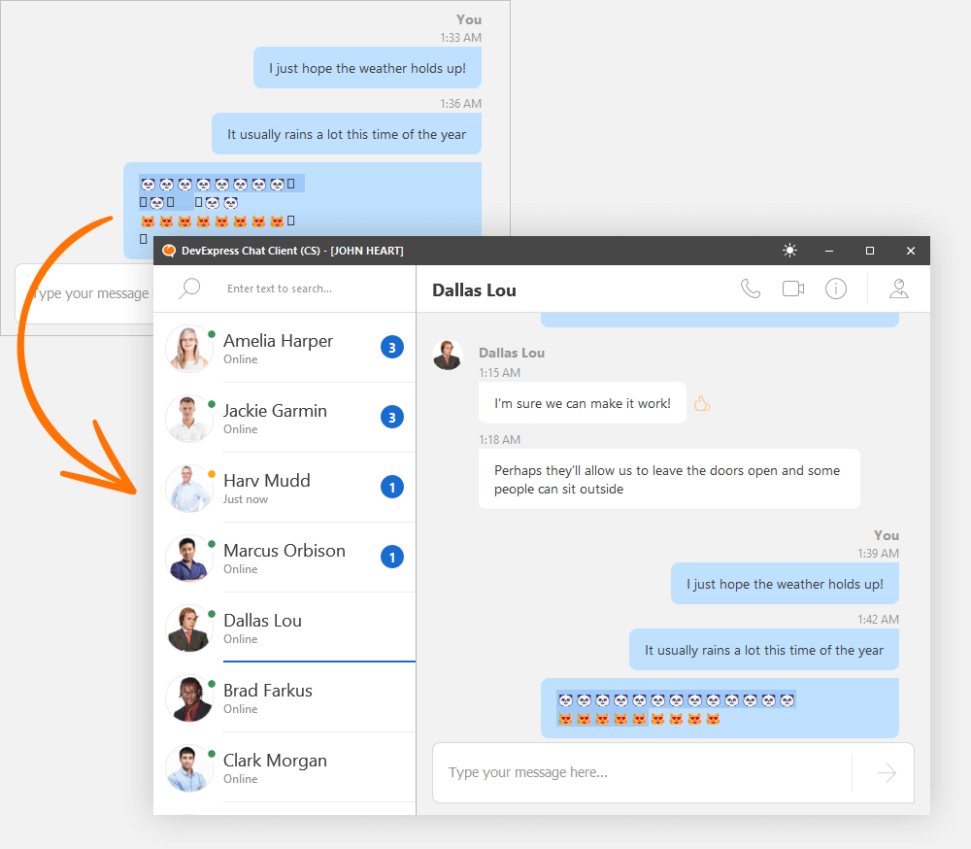The height and width of the screenshot is (849, 971).
Task: Click Amelia Harper's unread badge showing 3
Action: coord(392,348)
